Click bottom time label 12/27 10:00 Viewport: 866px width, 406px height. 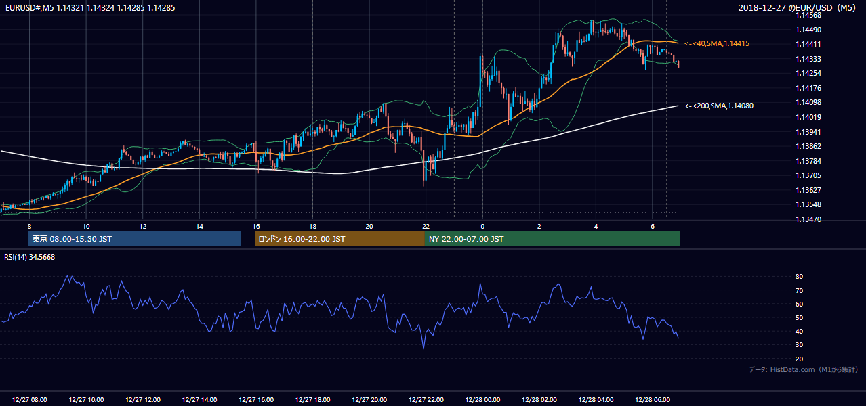(x=86, y=400)
